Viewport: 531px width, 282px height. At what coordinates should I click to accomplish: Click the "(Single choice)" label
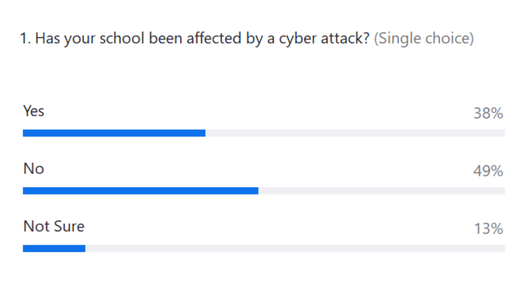(x=424, y=39)
